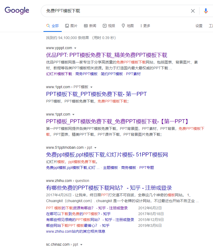
Task: Click the www.ypppt.com URL text
Action: click(59, 48)
